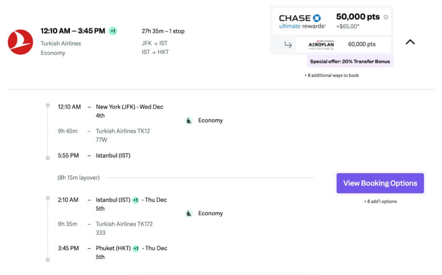The width and height of the screenshot is (442, 275).
Task: Open Turkish Airlines TK172 flight details
Action: click(x=124, y=224)
